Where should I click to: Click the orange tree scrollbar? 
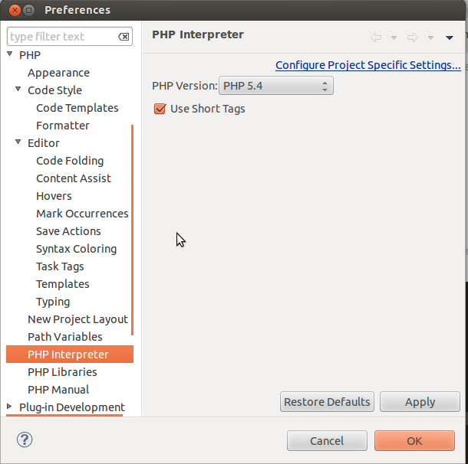(132, 230)
